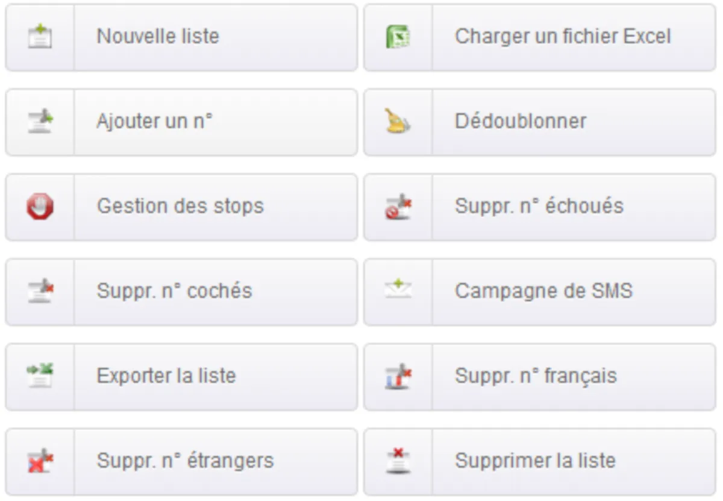Launch Campagne de SMS
723x501 pixels.
543,291
